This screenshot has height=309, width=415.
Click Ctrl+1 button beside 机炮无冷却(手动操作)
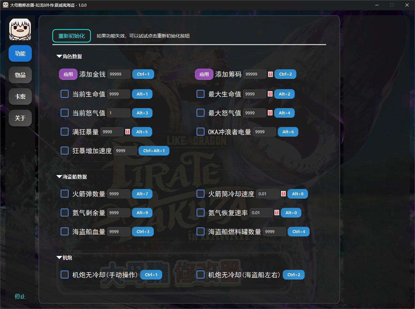(x=151, y=275)
